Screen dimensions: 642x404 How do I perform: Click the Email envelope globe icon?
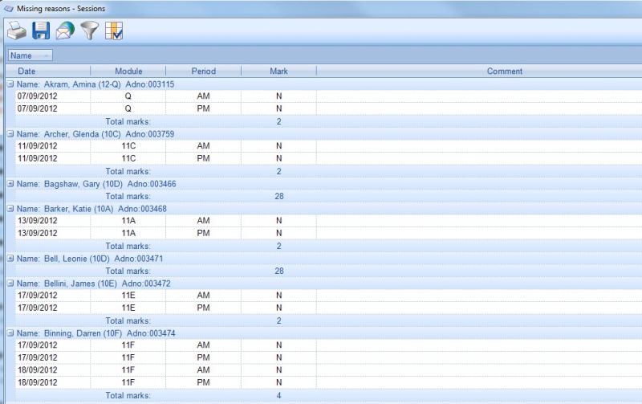(65, 31)
